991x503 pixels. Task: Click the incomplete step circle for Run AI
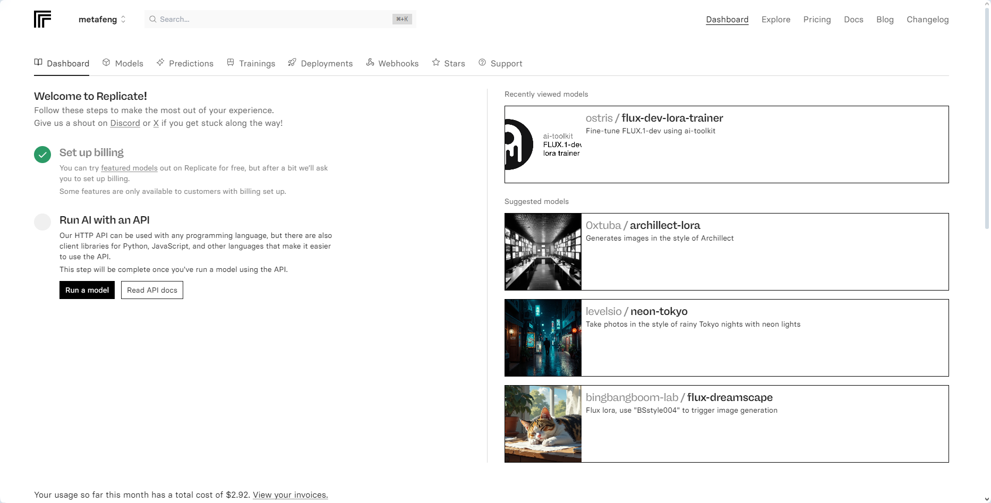tap(42, 222)
